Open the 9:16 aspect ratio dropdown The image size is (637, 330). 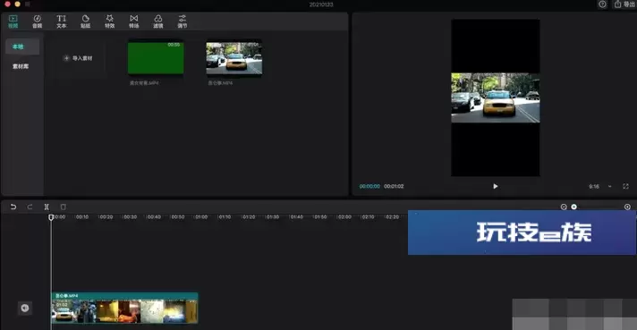pos(600,186)
